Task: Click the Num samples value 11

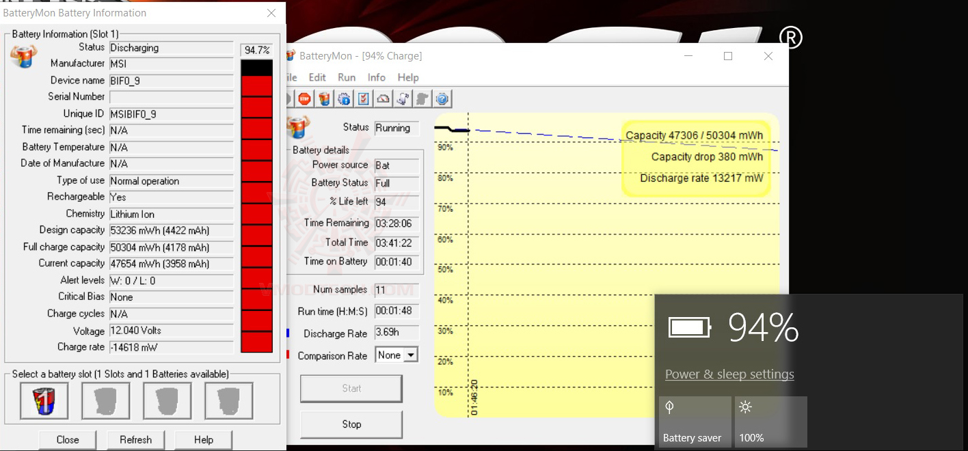Action: 396,290
